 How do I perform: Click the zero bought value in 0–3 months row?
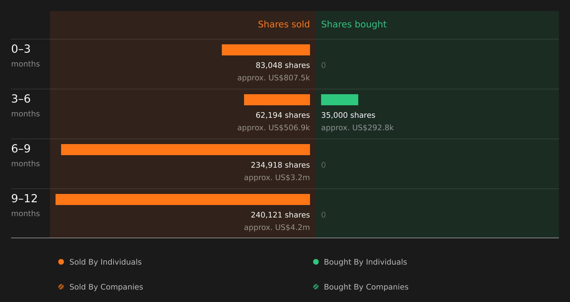click(324, 65)
